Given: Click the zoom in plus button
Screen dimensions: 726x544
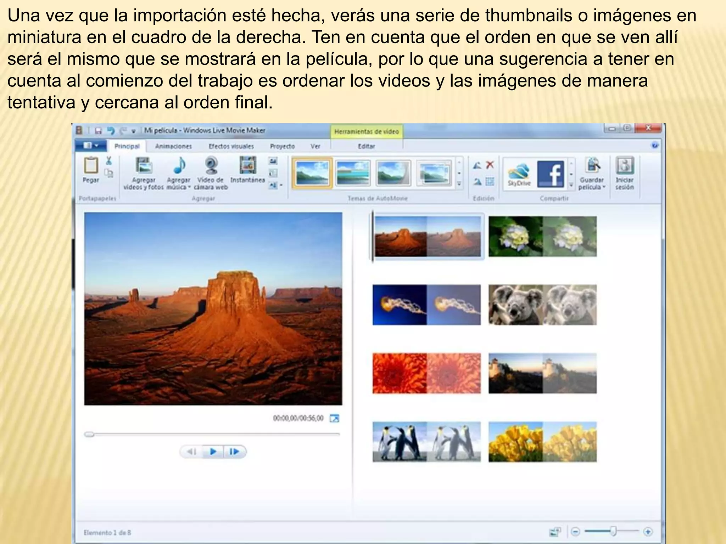Looking at the screenshot, I should (x=648, y=532).
